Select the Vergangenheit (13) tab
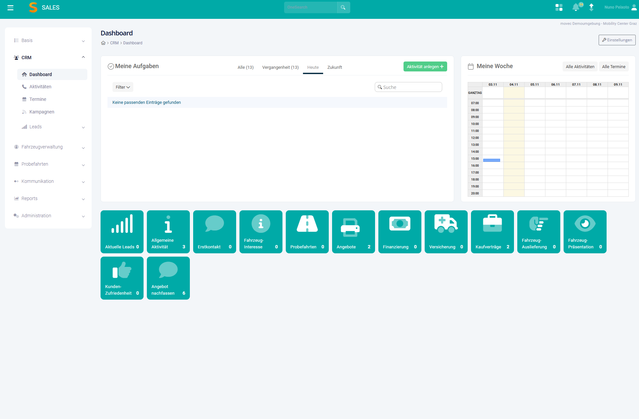Viewport: 639px width, 419px height. click(280, 67)
